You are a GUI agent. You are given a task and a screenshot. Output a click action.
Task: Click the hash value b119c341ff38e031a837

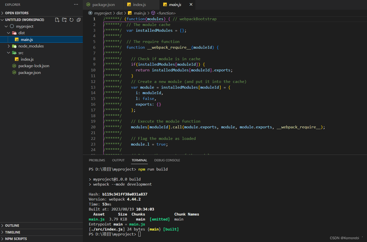(125, 194)
